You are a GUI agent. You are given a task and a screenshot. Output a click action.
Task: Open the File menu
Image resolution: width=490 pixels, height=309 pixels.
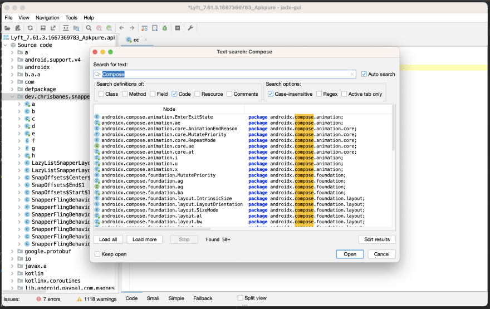coord(8,18)
